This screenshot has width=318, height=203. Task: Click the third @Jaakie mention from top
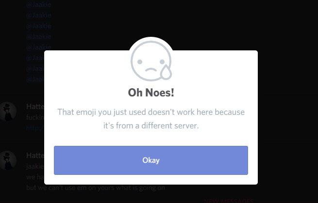[x=39, y=26]
